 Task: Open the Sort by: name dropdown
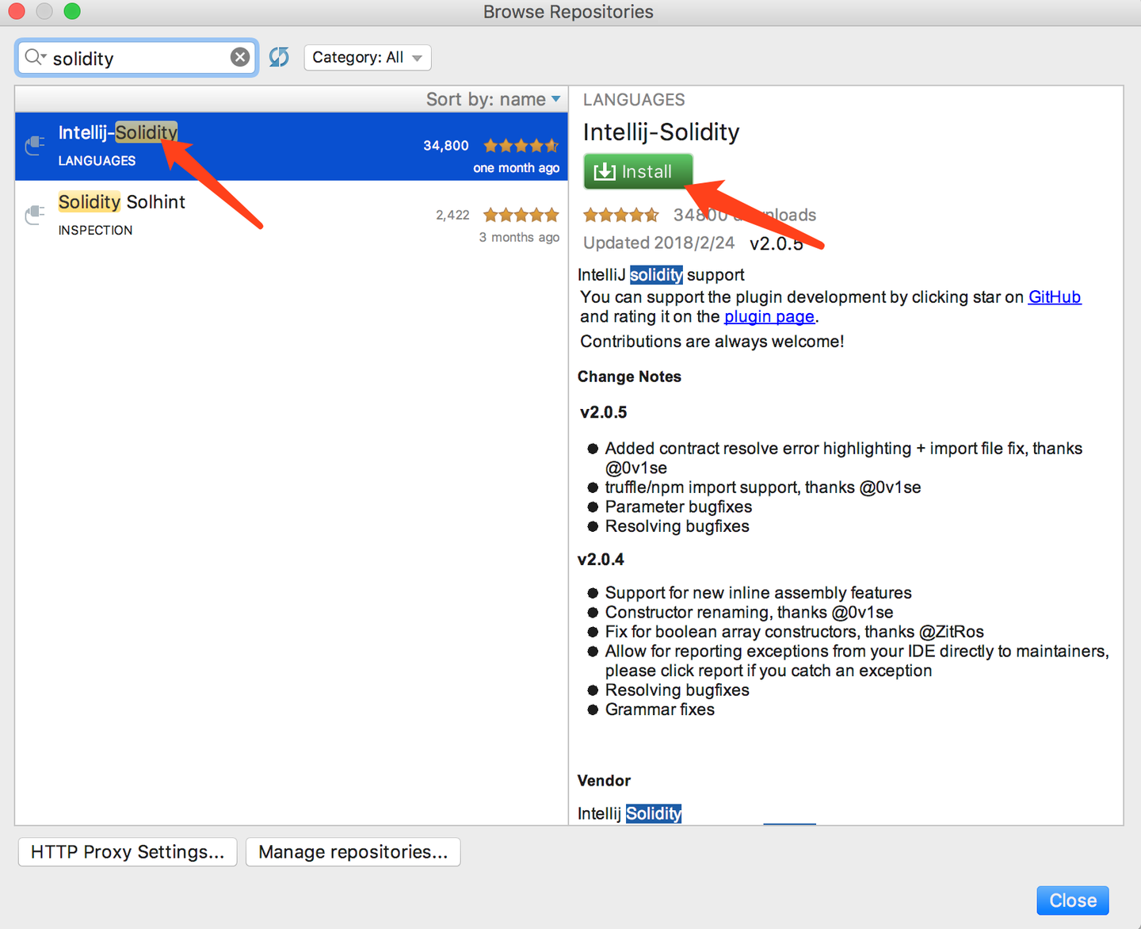pos(493,99)
